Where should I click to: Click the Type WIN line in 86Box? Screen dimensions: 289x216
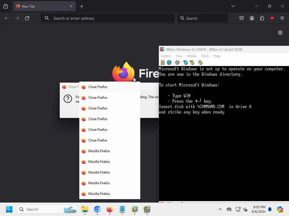coord(179,96)
